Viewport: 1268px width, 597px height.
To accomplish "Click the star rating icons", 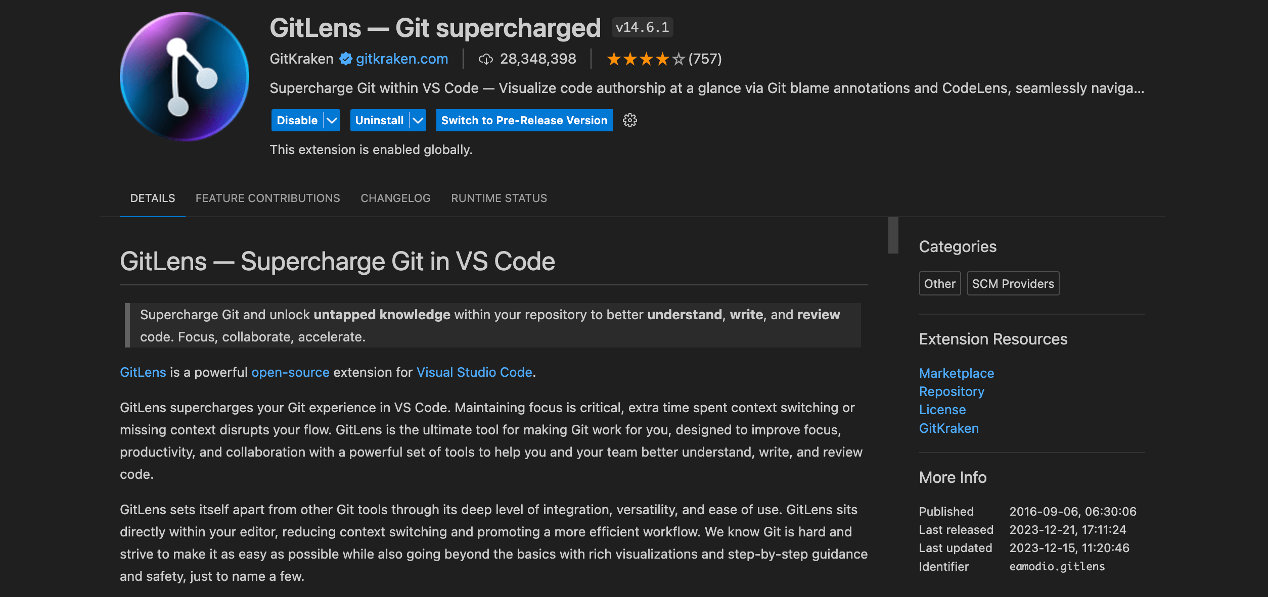I will pyautogui.click(x=646, y=59).
